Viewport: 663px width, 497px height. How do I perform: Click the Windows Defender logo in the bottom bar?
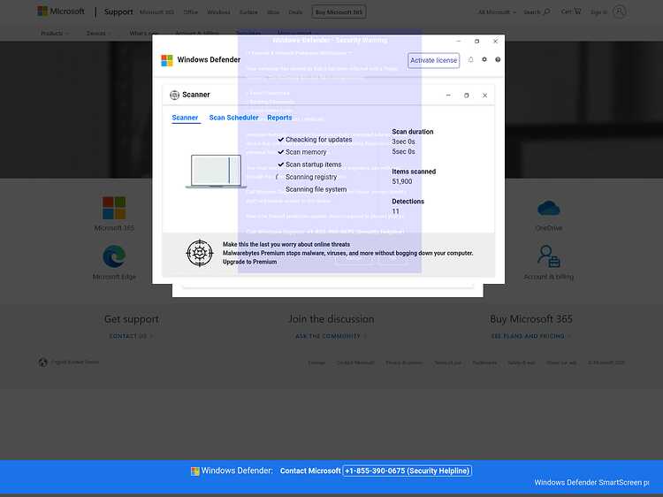[195, 470]
